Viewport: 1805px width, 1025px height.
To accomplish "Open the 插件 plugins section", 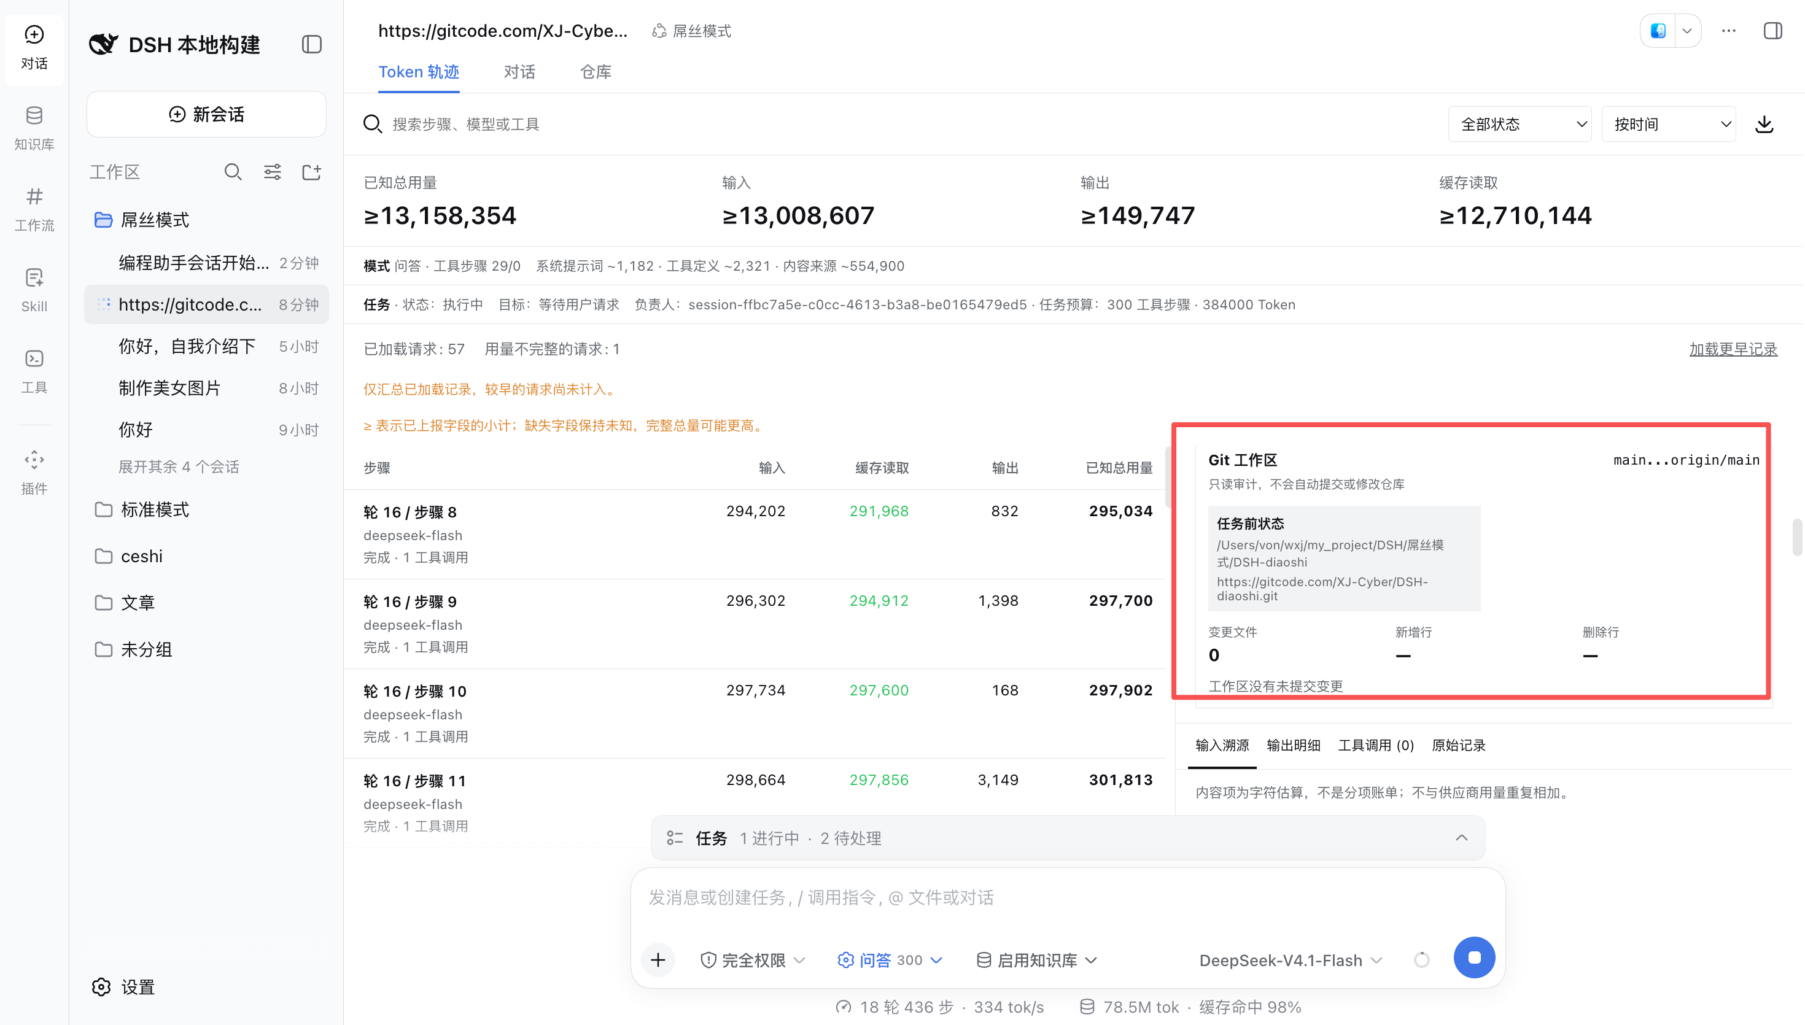I will pos(34,473).
